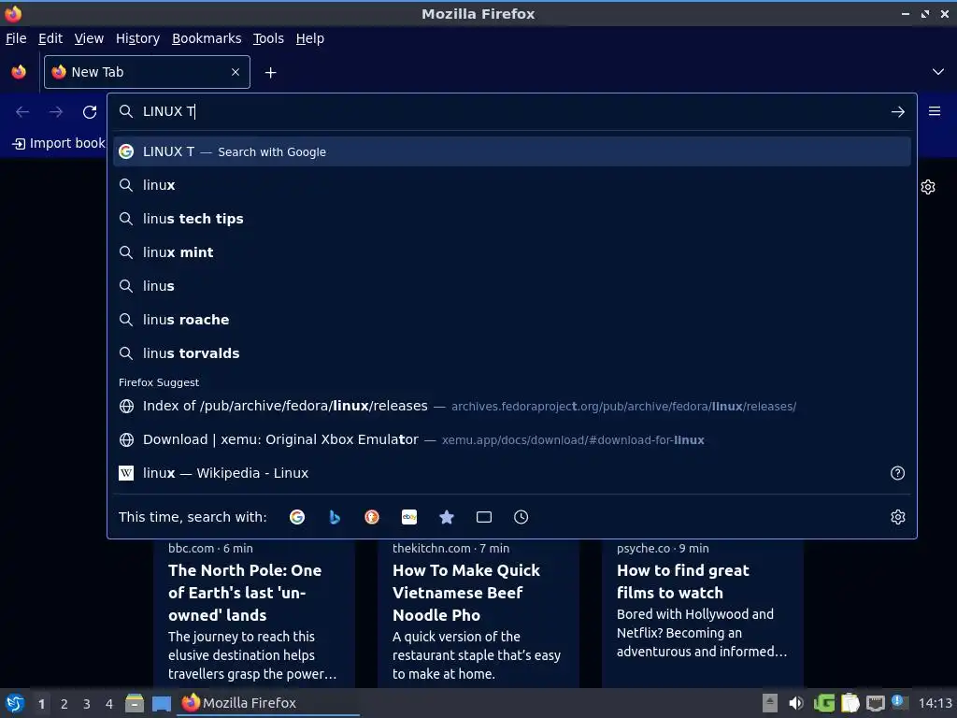This screenshot has width=957, height=718.
Task: Click the Forward navigation arrow
Action: (56, 112)
